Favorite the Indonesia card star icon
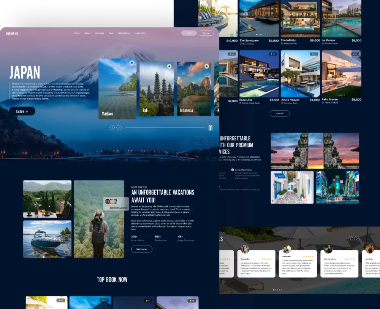 206,66
